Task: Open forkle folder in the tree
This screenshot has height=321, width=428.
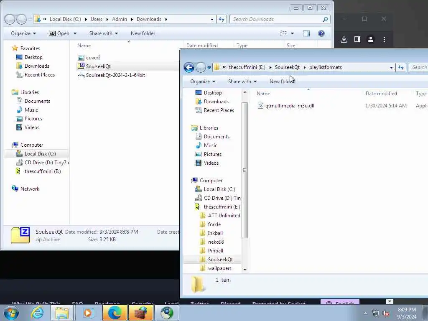Action: tap(214, 224)
